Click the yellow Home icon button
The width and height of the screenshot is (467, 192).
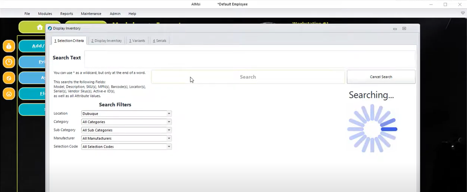[39, 27]
